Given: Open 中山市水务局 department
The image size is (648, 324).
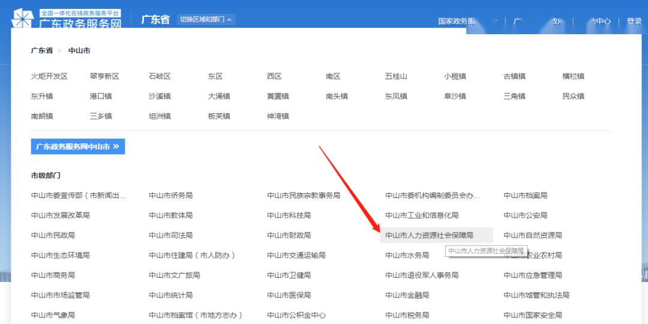Looking at the screenshot, I should [407, 256].
